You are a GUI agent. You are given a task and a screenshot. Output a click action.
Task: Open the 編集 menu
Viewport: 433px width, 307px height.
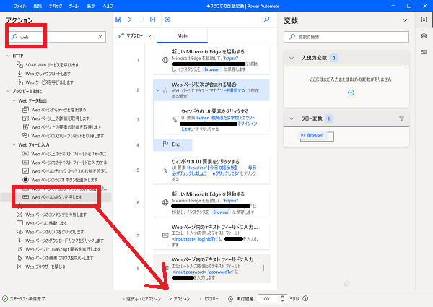(38, 6)
